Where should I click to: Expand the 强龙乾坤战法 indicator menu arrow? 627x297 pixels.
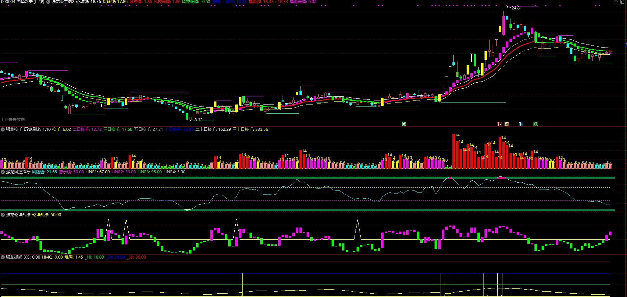click(x=3, y=215)
